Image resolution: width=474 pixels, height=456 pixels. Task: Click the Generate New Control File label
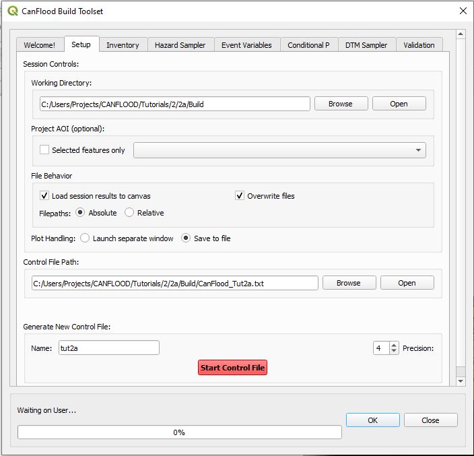tap(67, 327)
